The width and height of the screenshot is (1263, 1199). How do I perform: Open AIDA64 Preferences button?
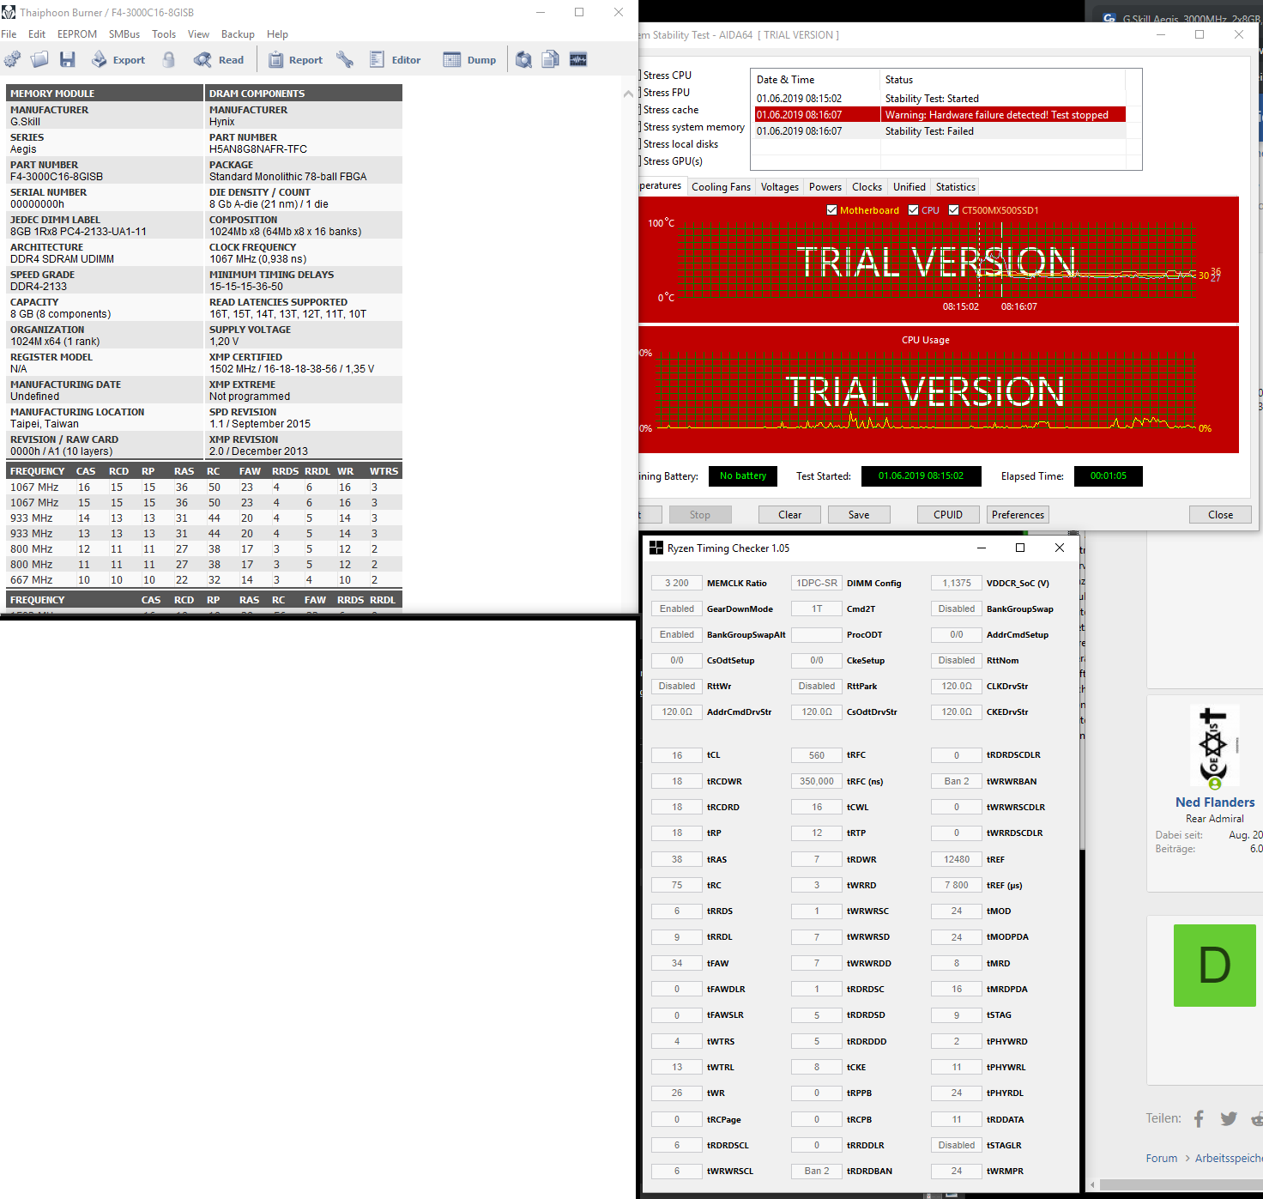(x=1018, y=515)
